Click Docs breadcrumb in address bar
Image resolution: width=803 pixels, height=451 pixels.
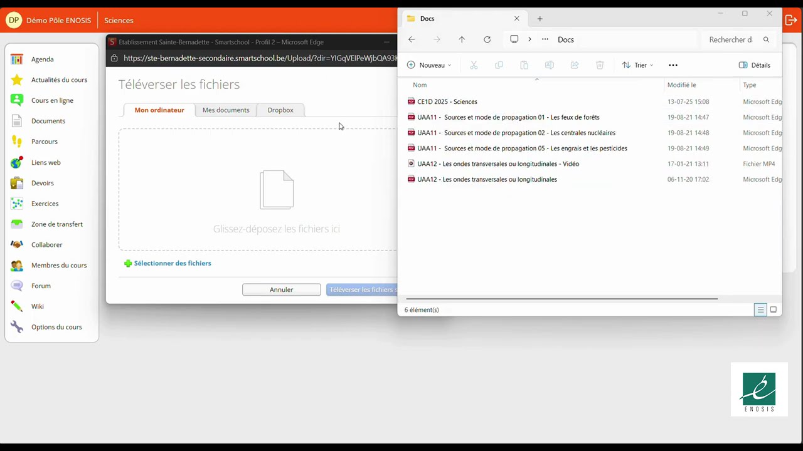coord(566,39)
